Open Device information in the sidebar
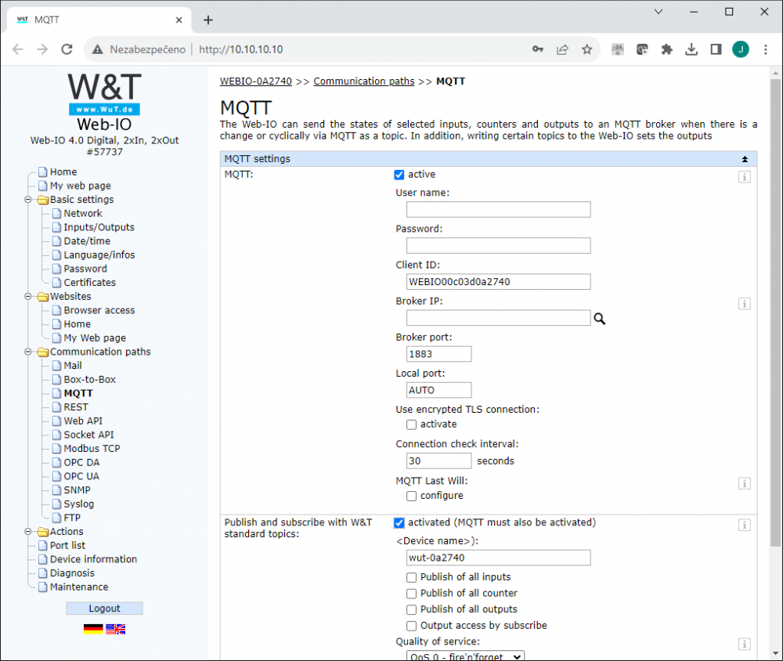This screenshot has width=783, height=661. tap(93, 559)
